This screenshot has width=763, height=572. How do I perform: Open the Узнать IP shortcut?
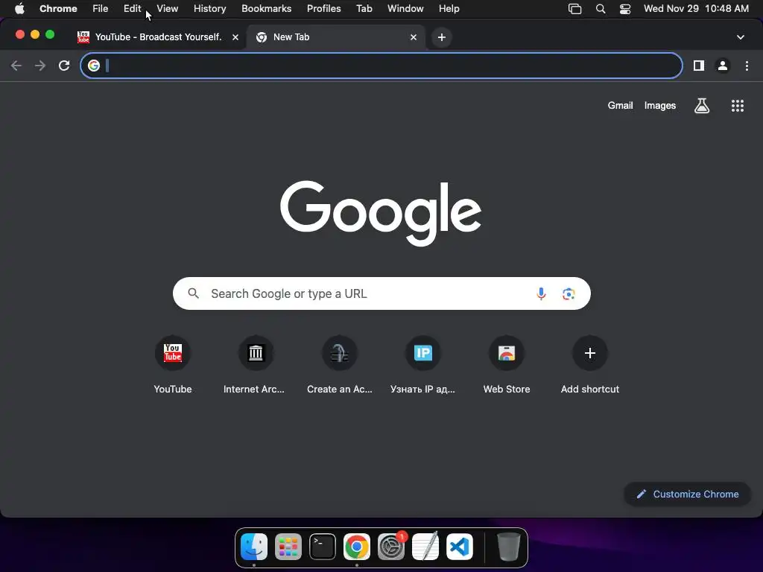(x=423, y=365)
